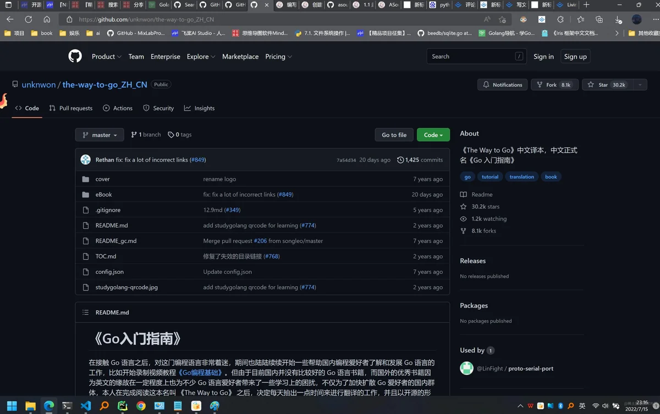Open the Enterprise menu item
Screen dimensions: 660x414
[166, 57]
